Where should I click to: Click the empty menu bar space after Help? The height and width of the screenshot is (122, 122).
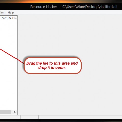coord(68,13)
